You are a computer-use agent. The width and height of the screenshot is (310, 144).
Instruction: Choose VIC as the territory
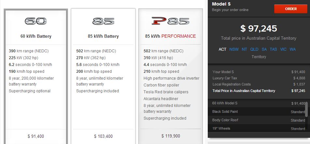point(283,49)
